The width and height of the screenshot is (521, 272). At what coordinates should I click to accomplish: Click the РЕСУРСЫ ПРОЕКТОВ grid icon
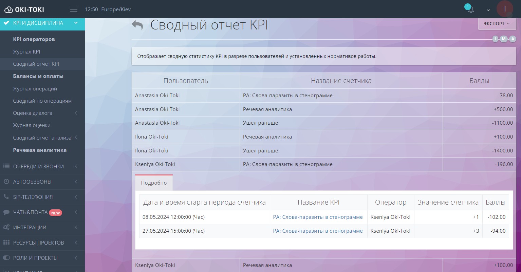click(6, 243)
